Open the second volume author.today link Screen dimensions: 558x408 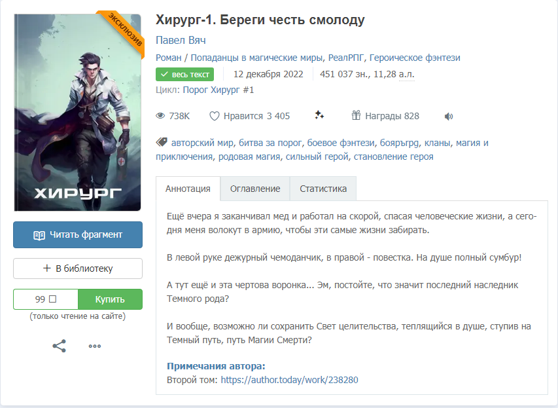(x=289, y=380)
